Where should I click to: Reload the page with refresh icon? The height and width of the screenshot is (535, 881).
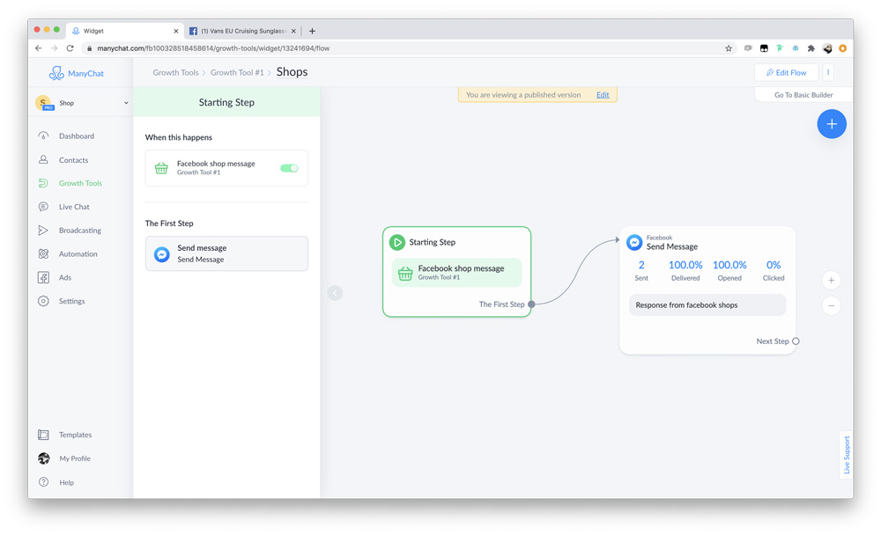pos(70,48)
